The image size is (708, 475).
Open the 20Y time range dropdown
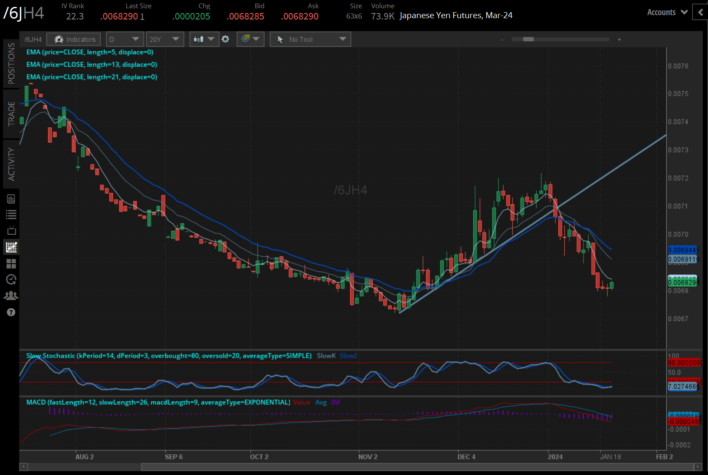click(164, 39)
